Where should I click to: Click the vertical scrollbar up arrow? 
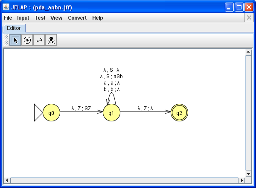point(248,52)
